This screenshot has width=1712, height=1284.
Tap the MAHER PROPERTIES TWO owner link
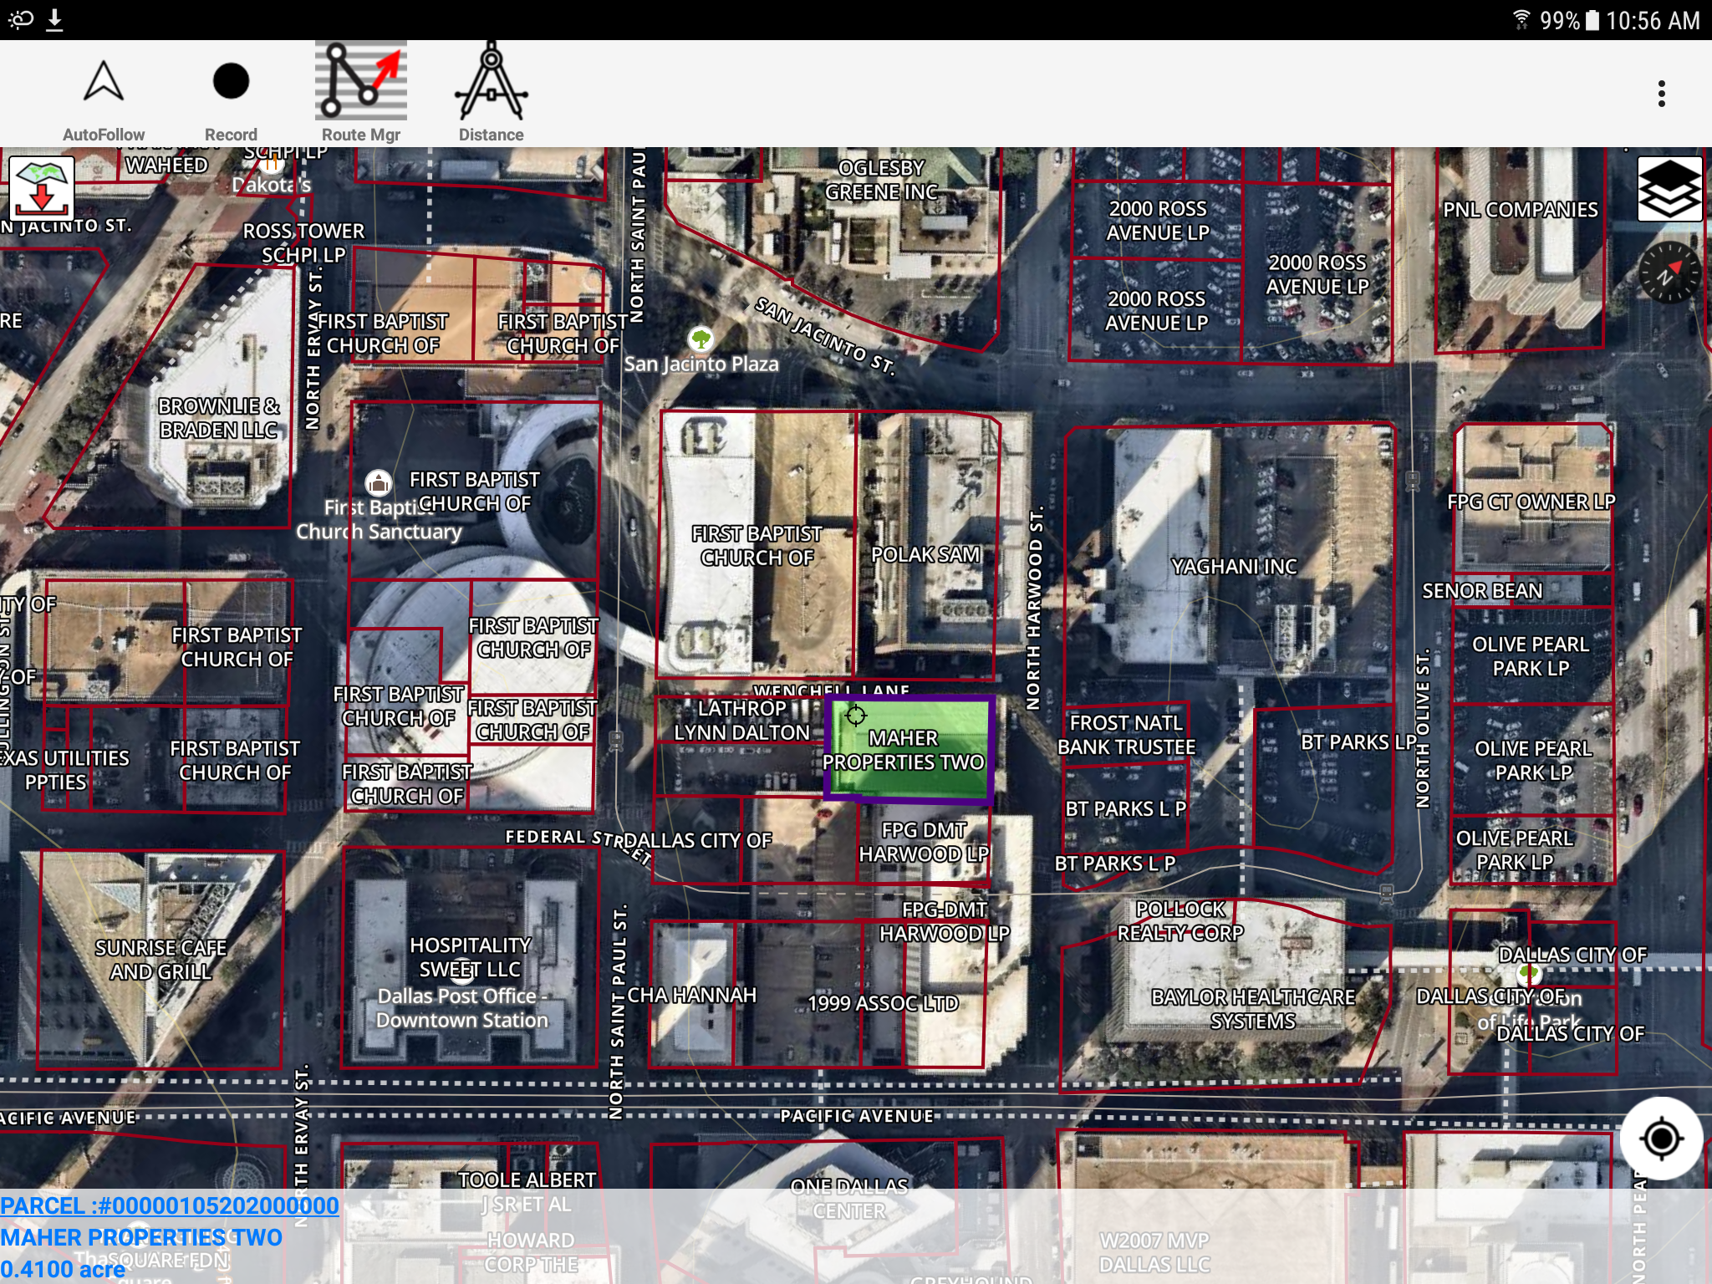pyautogui.click(x=141, y=1238)
